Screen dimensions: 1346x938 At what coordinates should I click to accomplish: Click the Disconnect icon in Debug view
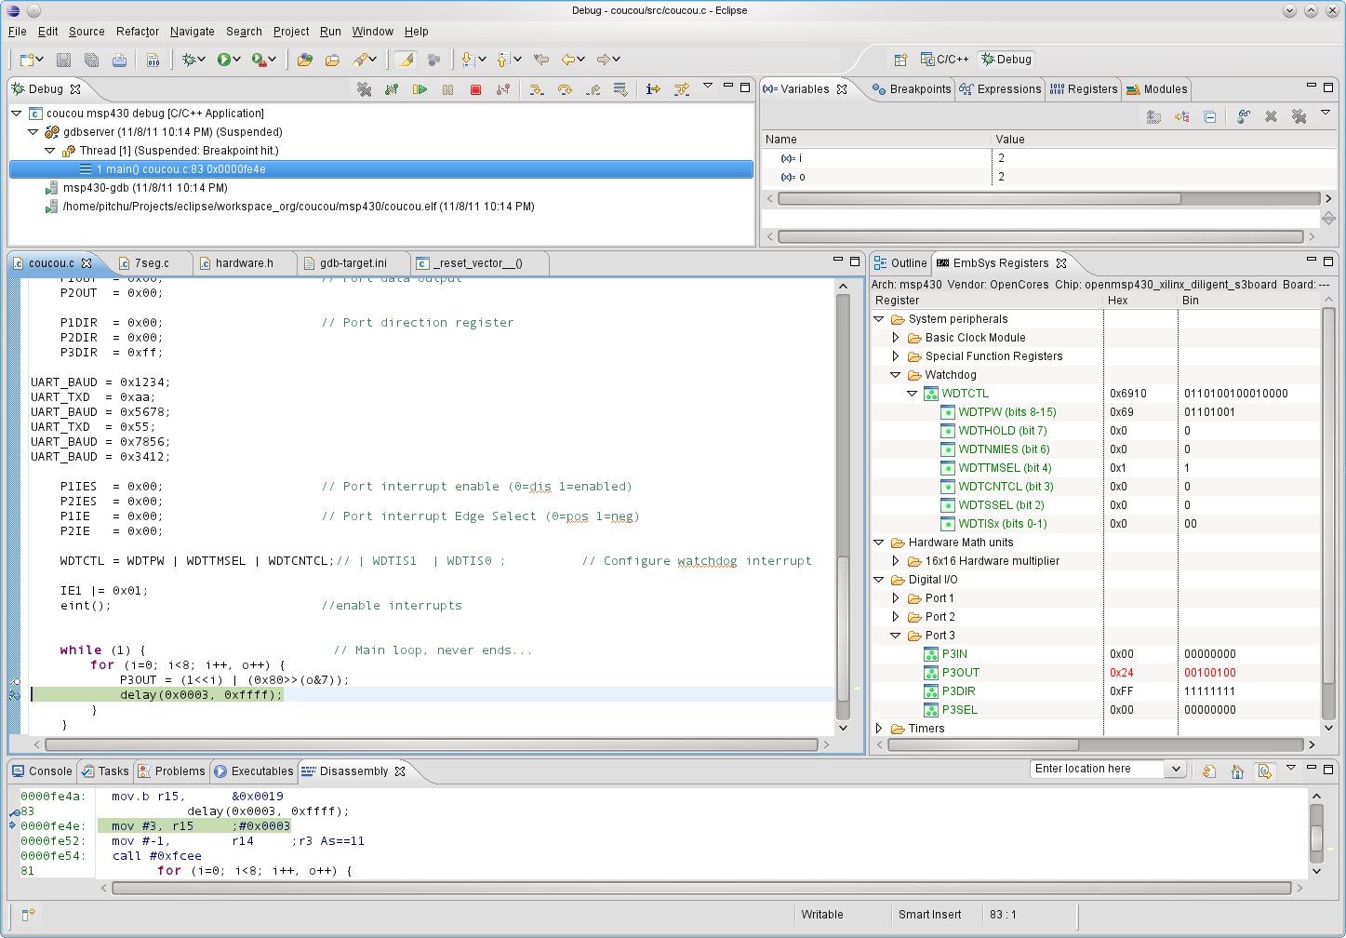[503, 89]
